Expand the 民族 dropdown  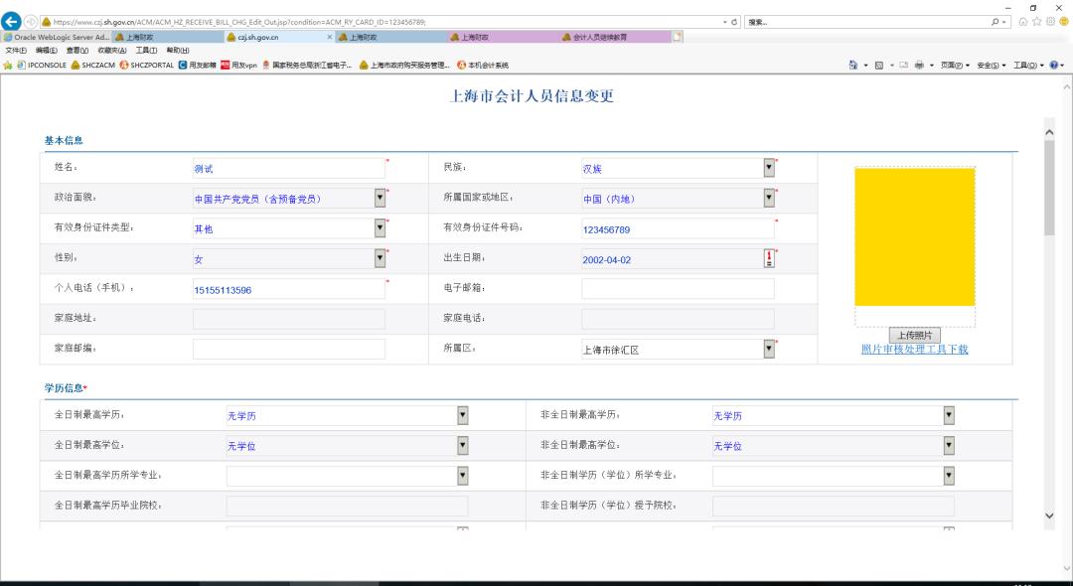pos(769,168)
